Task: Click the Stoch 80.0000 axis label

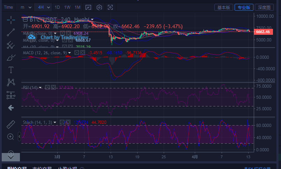Action: [x=264, y=126]
